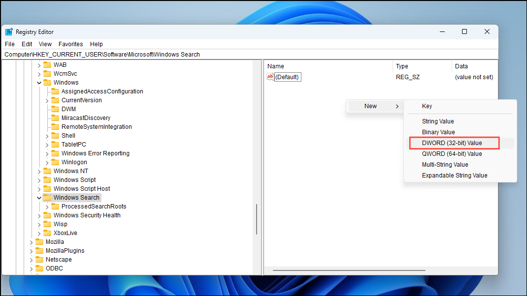Click the XboxLive folder icon

[47, 233]
